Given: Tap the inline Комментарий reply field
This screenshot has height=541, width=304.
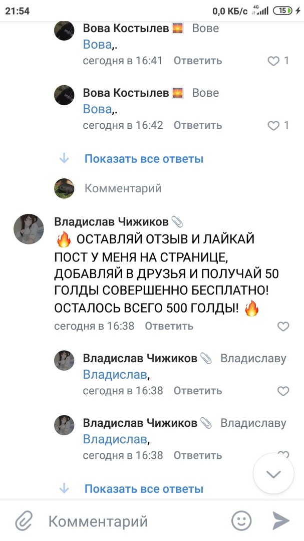Looking at the screenshot, I should coord(123,188).
